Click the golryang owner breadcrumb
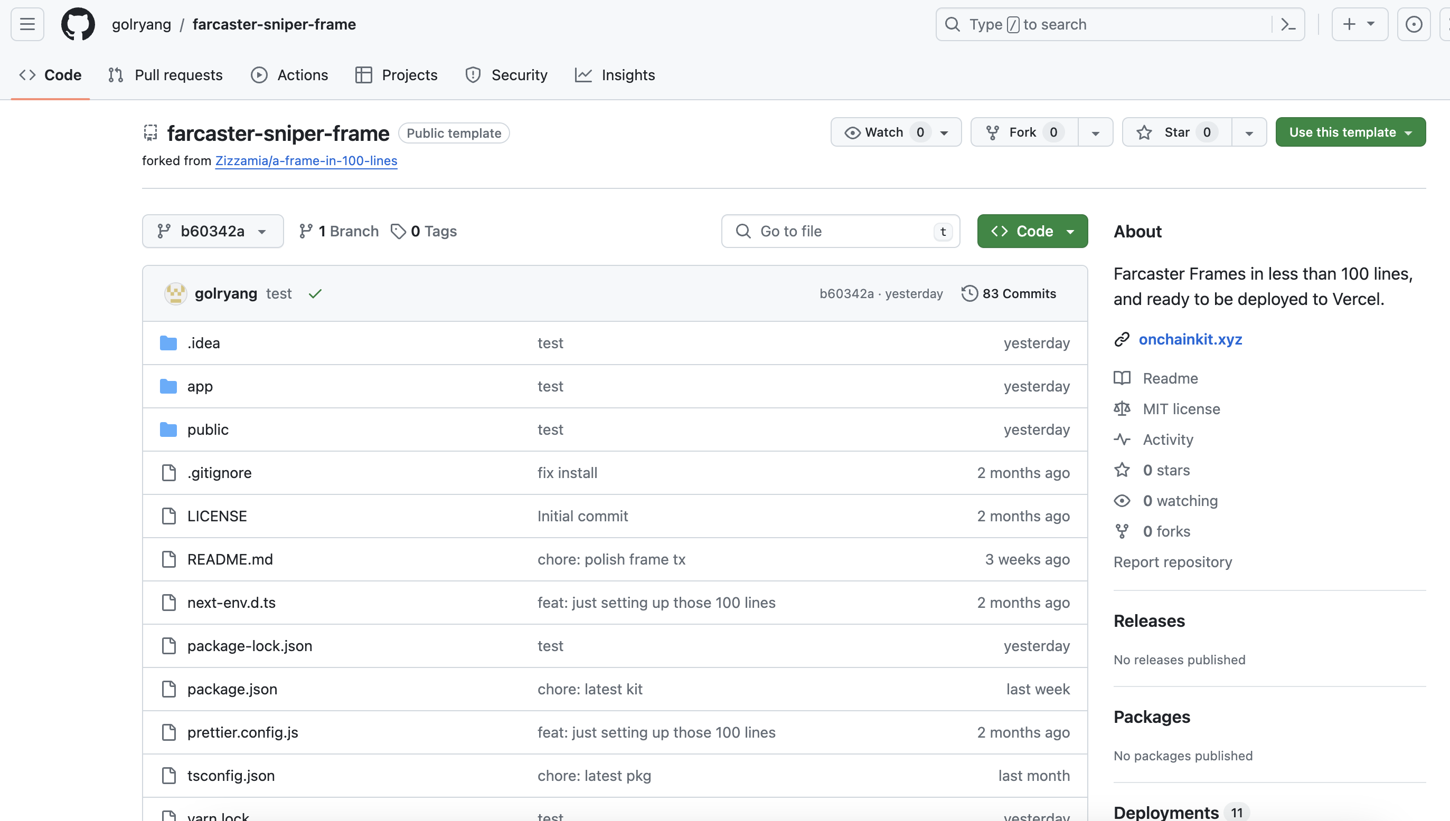 141,24
